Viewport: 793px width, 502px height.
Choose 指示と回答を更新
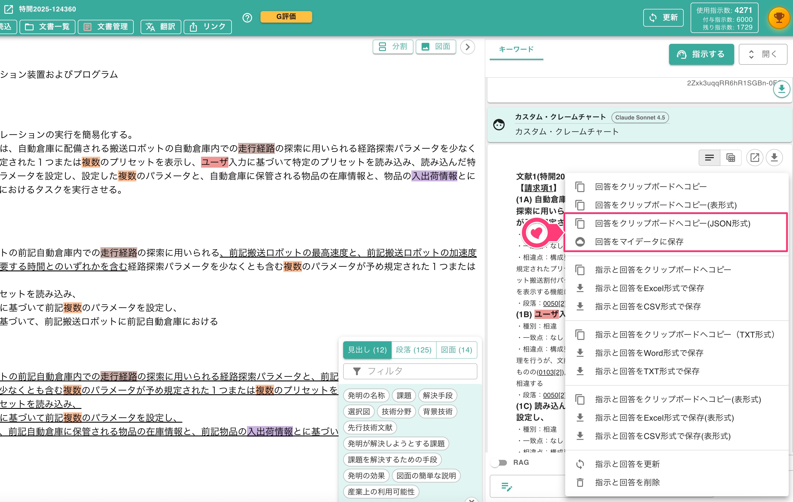tap(677, 464)
